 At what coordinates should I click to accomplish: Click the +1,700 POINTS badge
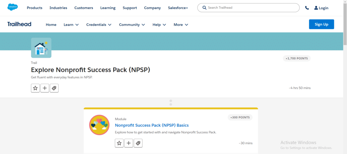click(x=297, y=58)
